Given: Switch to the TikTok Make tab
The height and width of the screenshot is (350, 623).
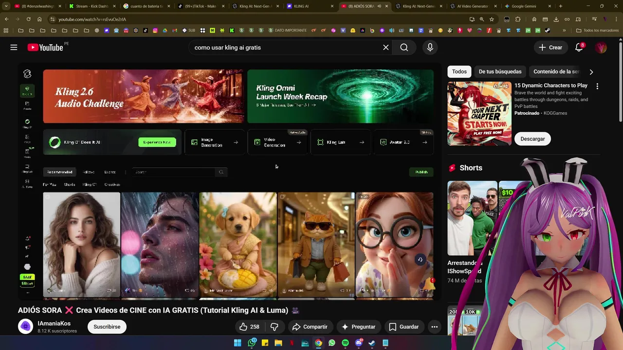Looking at the screenshot, I should click(201, 6).
